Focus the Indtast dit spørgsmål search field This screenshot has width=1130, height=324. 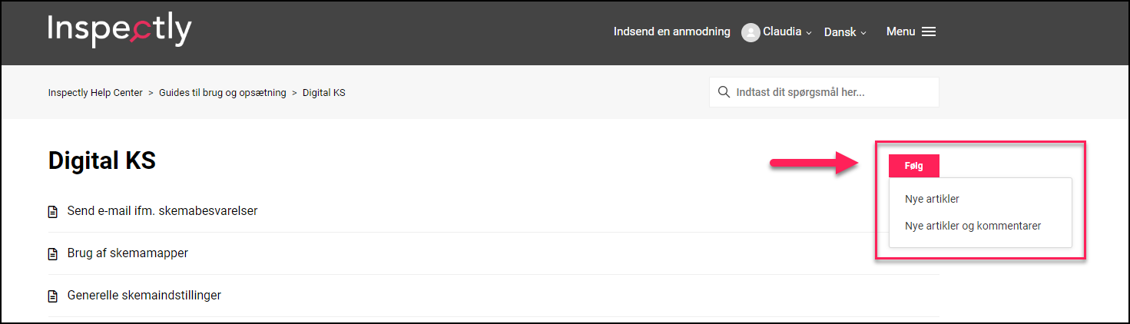[x=824, y=92]
